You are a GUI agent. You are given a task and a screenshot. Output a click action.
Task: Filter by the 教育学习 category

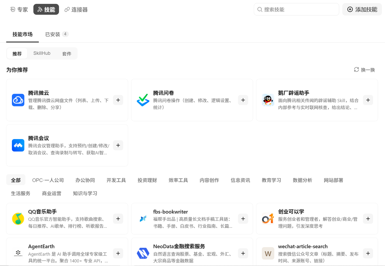(x=271, y=180)
